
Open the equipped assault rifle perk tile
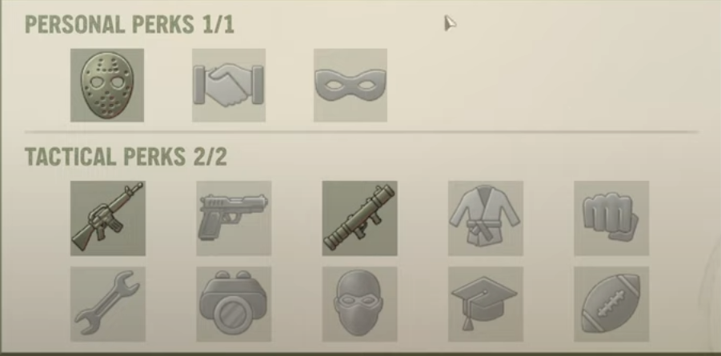pyautogui.click(x=108, y=218)
